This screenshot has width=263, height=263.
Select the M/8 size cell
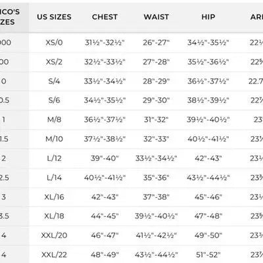click(54, 120)
